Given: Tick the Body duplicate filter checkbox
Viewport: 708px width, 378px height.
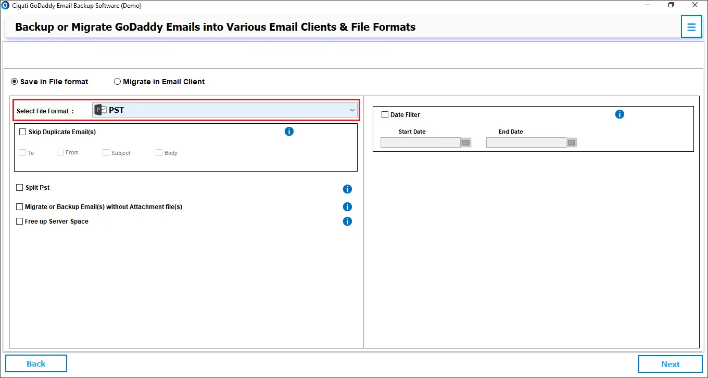Looking at the screenshot, I should 159,153.
